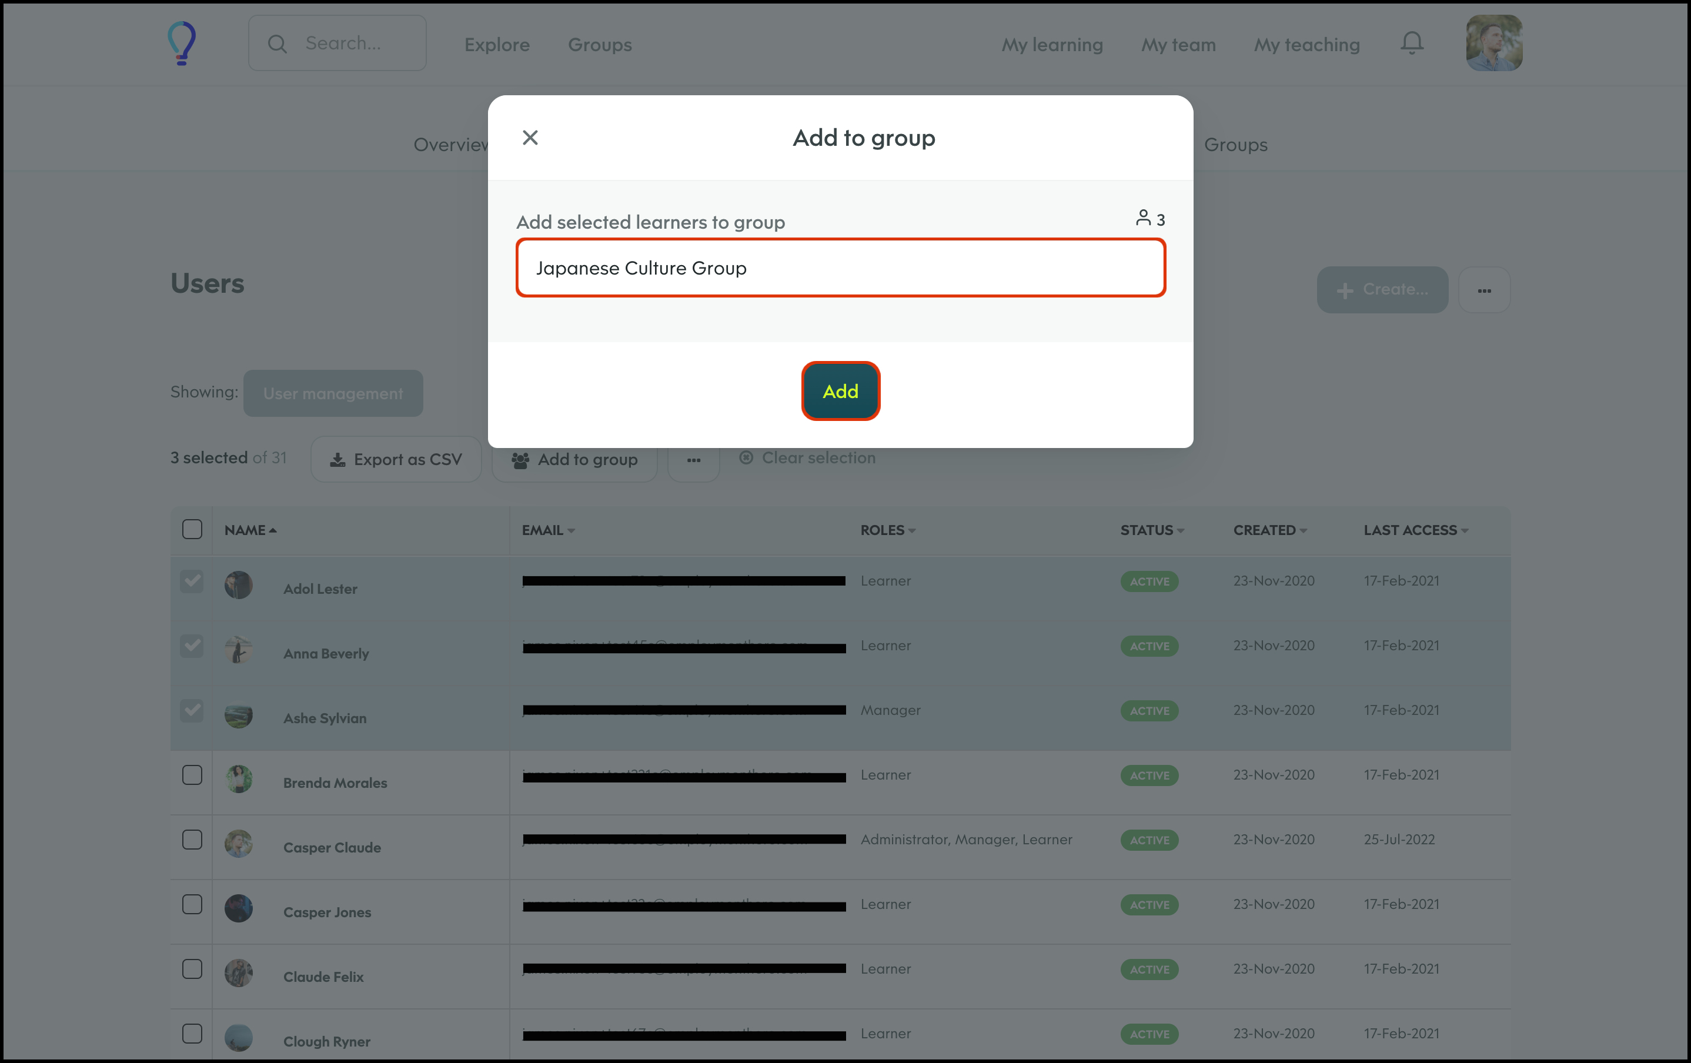Click 25-Jul-2022 last access date
The height and width of the screenshot is (1063, 1691).
click(1399, 839)
